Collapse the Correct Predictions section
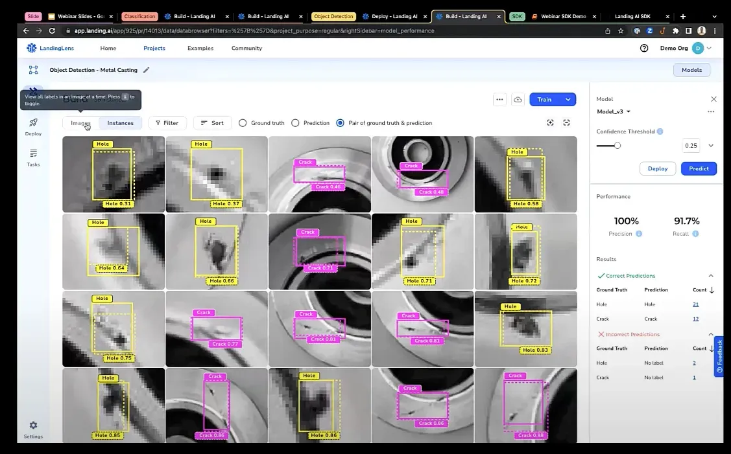 (x=711, y=276)
